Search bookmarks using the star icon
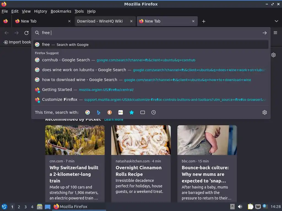The width and height of the screenshot is (282, 211). (x=132, y=112)
